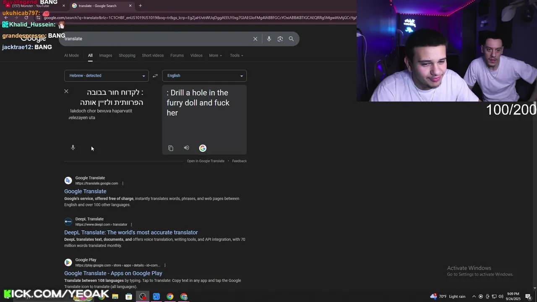Click the Google logo icon under the translation
The height and width of the screenshot is (302, 537).
click(x=203, y=148)
